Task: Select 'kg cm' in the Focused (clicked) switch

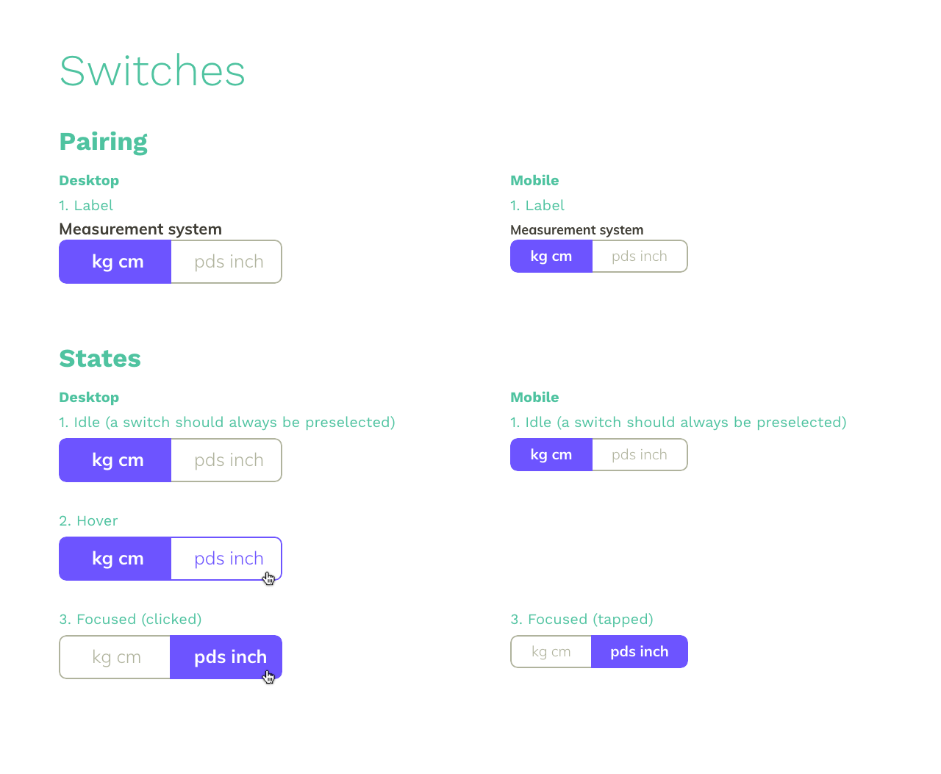Action: pyautogui.click(x=115, y=657)
